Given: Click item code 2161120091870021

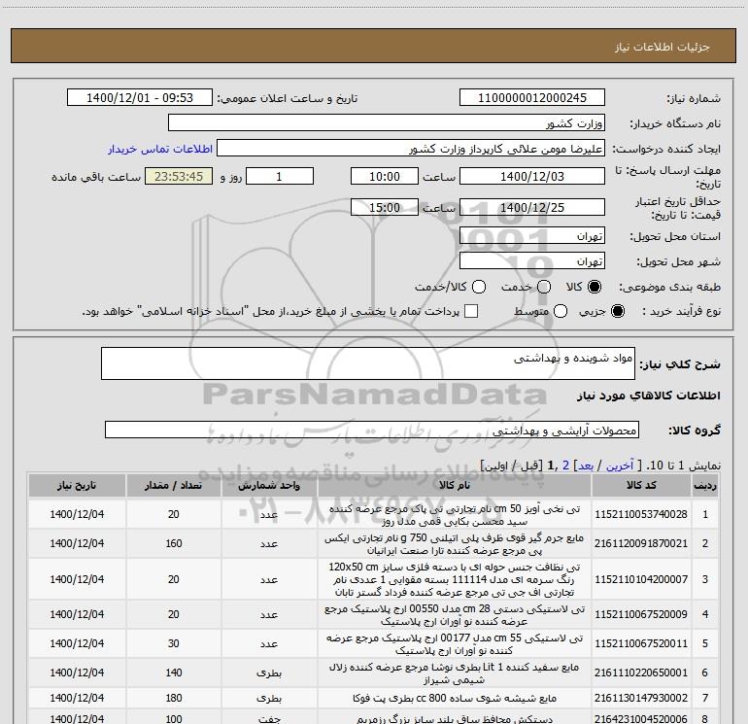Looking at the screenshot, I should point(641,543).
